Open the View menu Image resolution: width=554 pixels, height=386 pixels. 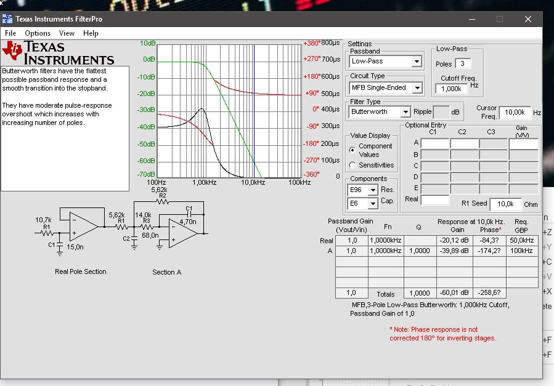point(67,33)
